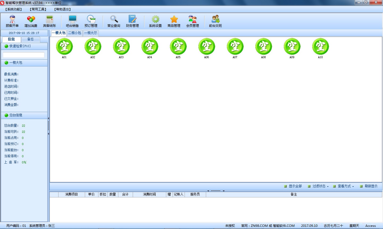Select empty table A05
The width and height of the screenshot is (383, 229).
(x=178, y=48)
